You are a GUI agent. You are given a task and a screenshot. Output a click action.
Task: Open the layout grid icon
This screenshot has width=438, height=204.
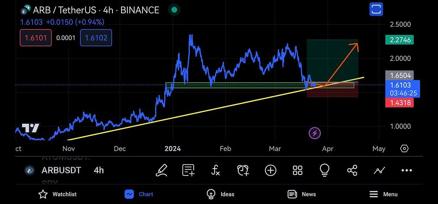click(298, 170)
